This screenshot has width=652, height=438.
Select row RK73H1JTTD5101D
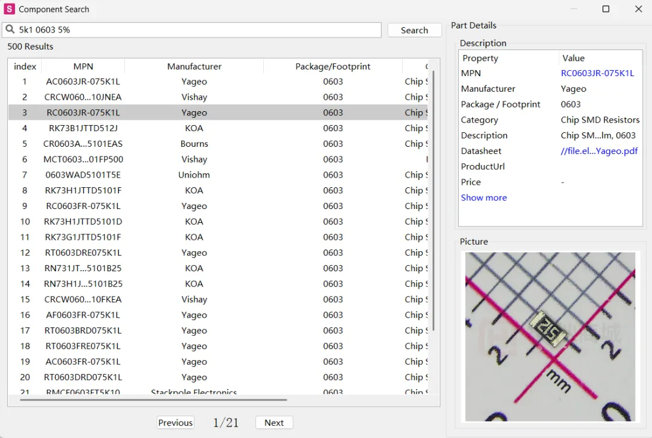219,222
